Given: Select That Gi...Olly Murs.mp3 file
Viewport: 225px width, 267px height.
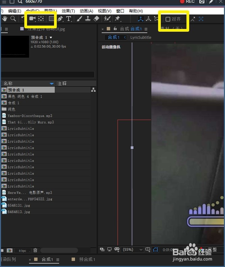Looking at the screenshot, I should 31,122.
